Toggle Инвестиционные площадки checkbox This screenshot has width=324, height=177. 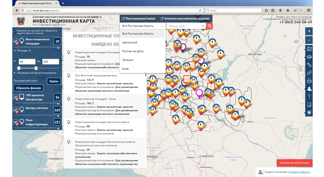click(x=16, y=41)
